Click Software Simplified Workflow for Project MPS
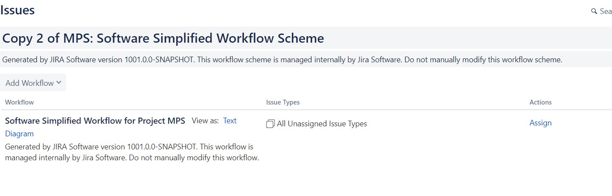This screenshot has width=612, height=196. 95,121
